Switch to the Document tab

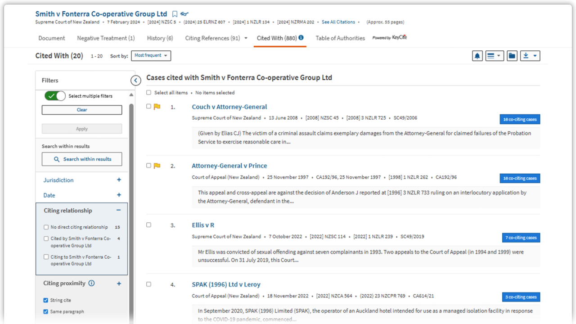pos(52,38)
